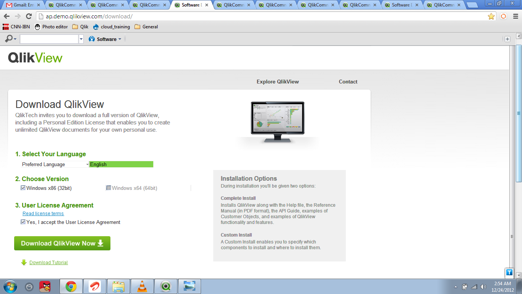Image resolution: width=522 pixels, height=294 pixels.
Task: Open the Contact menu item
Action: 348,82
